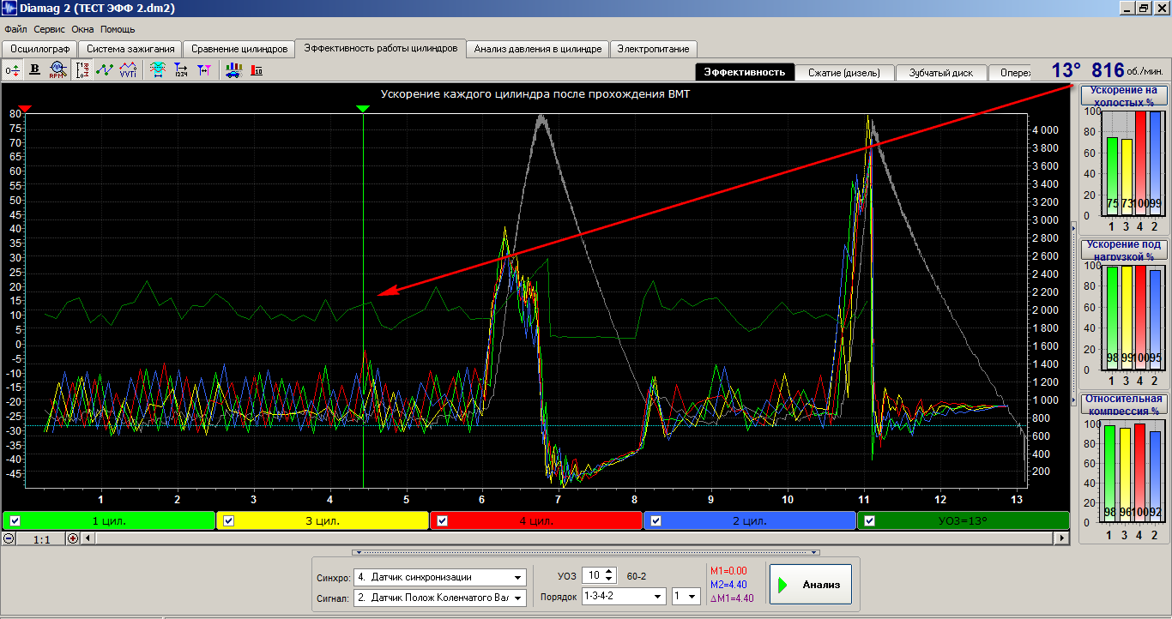Open the Синхро sensor dropdown
Screen dimensions: 1172x619
[518, 577]
